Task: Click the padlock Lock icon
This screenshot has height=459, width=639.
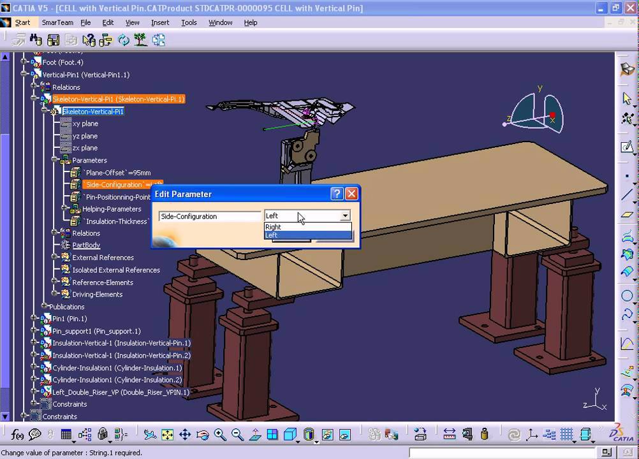Action: (x=103, y=435)
